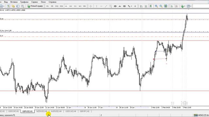209x117 pixels.
Task: Select the ellipse drawing tool
Action: tap(115, 6)
